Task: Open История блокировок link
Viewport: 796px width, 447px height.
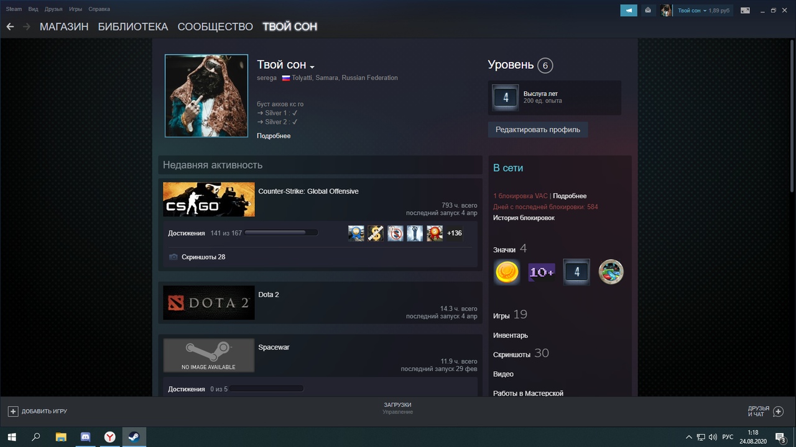Action: pos(524,218)
